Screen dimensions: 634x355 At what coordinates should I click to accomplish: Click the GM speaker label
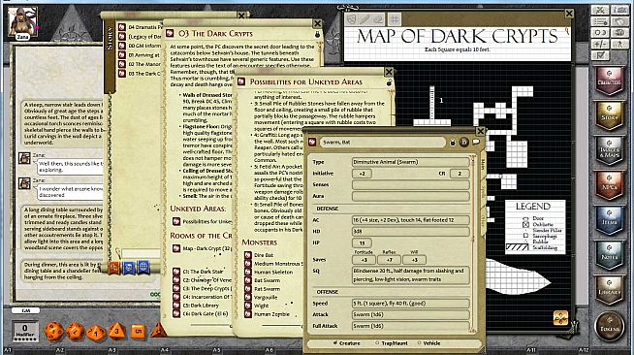tap(25, 310)
